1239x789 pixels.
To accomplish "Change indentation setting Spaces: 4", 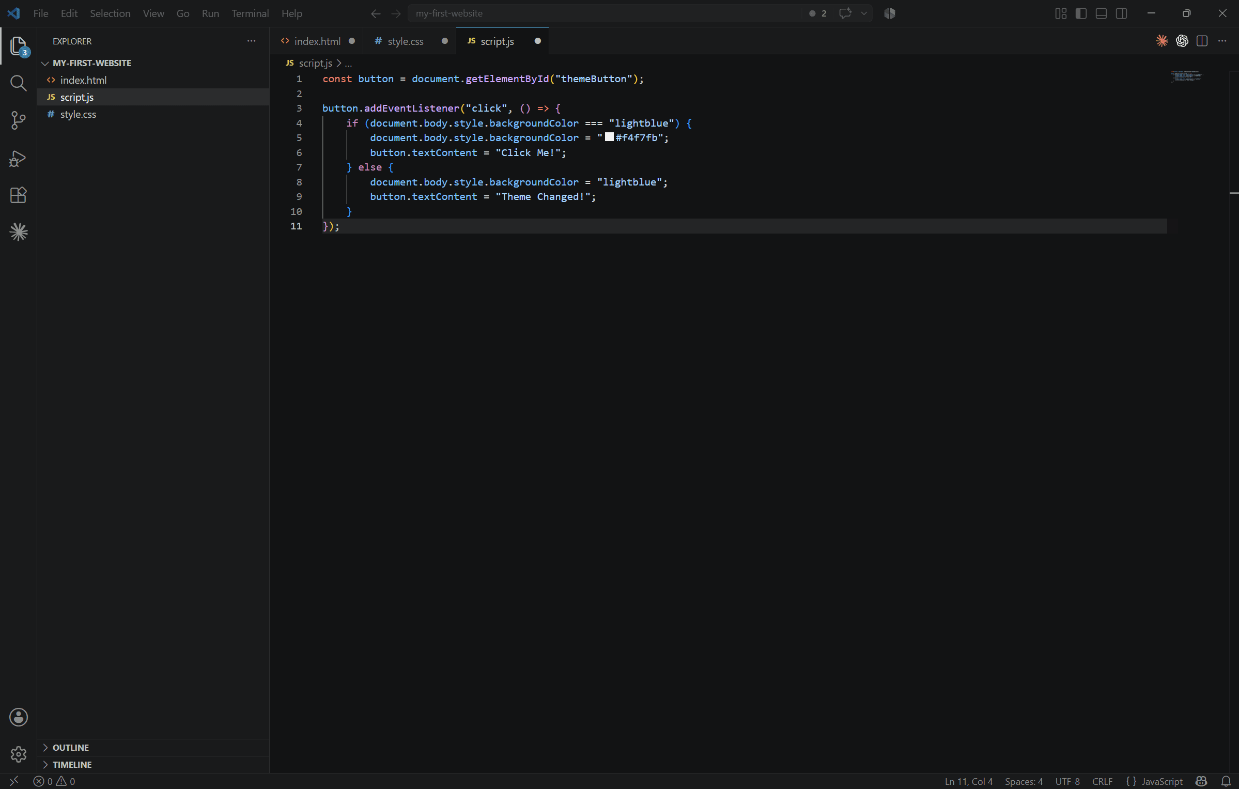I will tap(1024, 781).
